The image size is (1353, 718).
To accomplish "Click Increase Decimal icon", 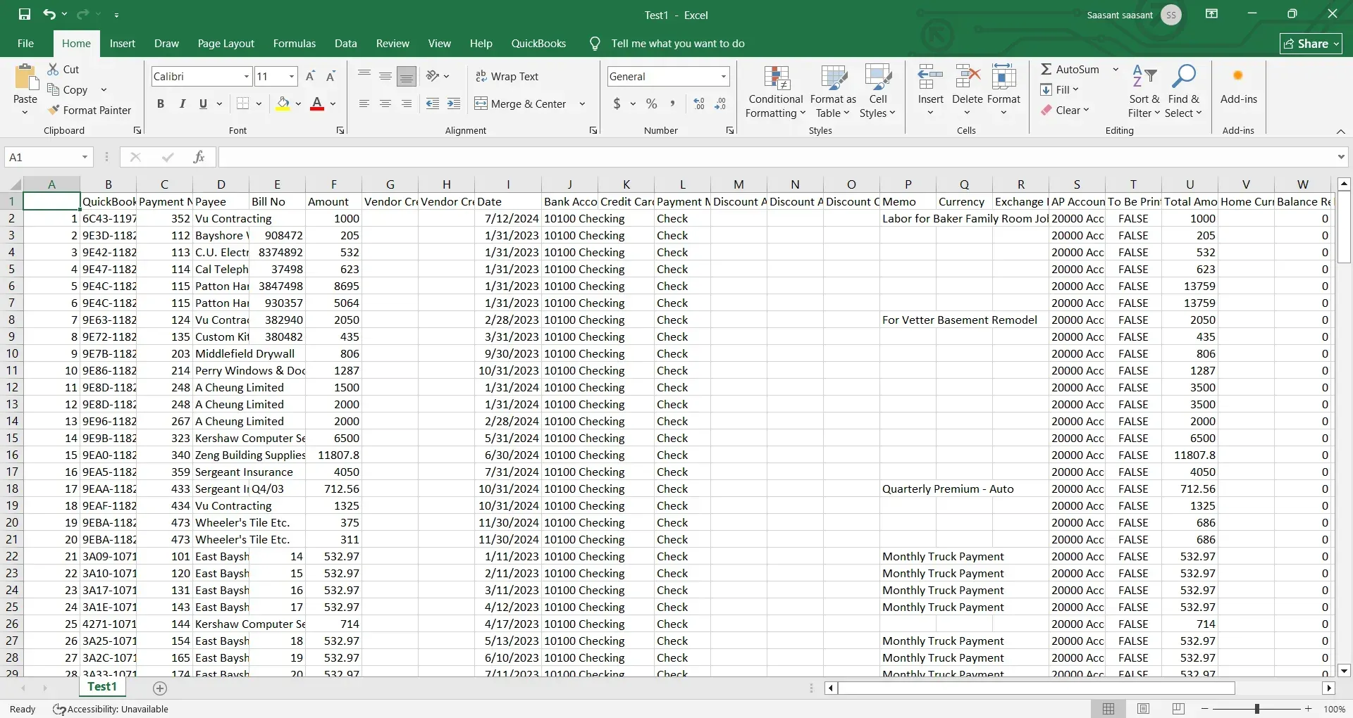I will 699,103.
